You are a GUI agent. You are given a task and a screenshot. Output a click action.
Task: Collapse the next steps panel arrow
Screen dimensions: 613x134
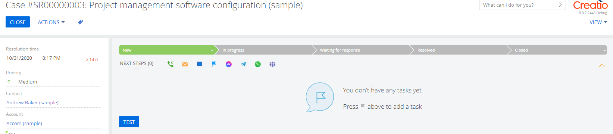(601, 65)
